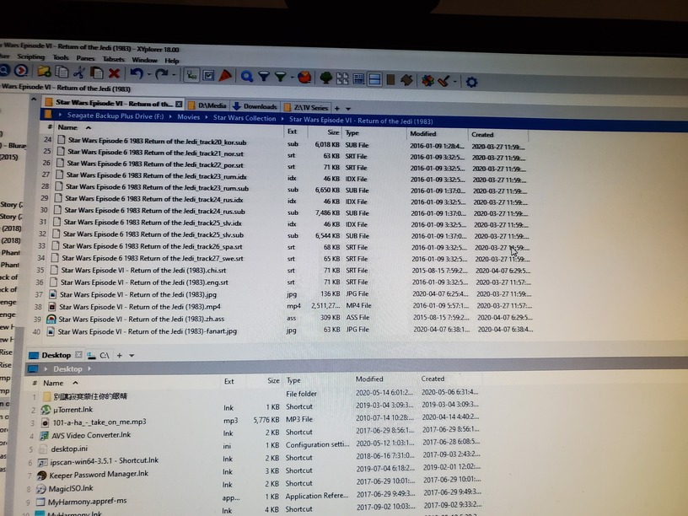This screenshot has height=516, width=688.
Task: Switch to the Downloads tab
Action: (255, 106)
